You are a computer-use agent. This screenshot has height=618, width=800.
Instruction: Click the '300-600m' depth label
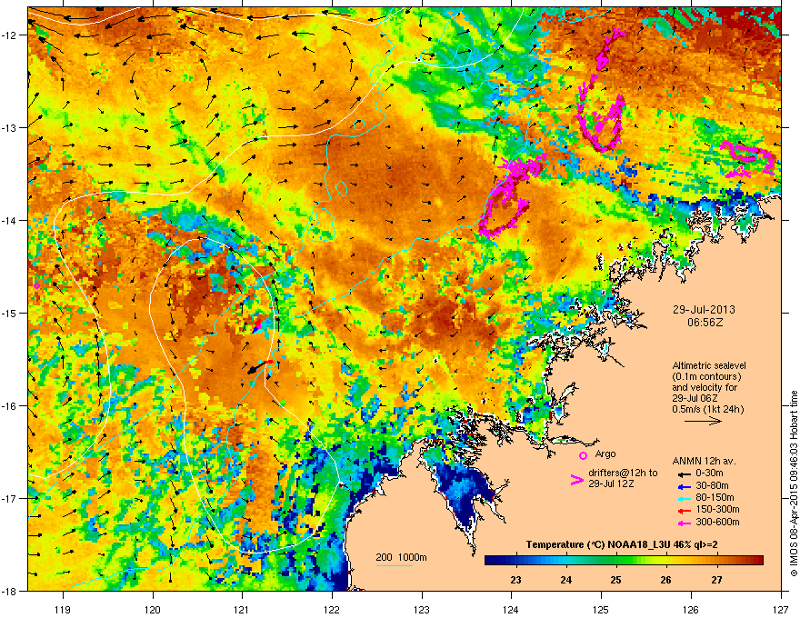tap(717, 522)
